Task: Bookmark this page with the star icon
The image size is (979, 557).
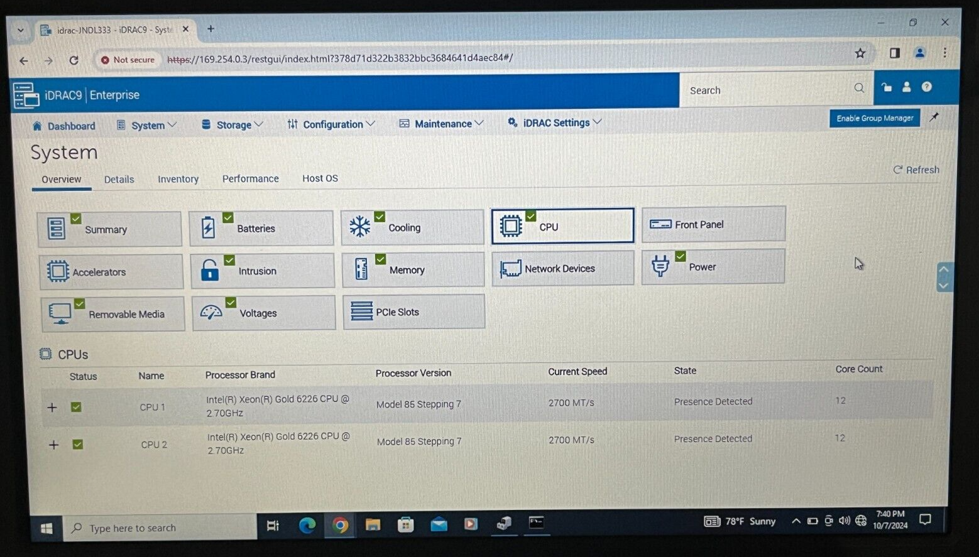Action: [x=860, y=53]
